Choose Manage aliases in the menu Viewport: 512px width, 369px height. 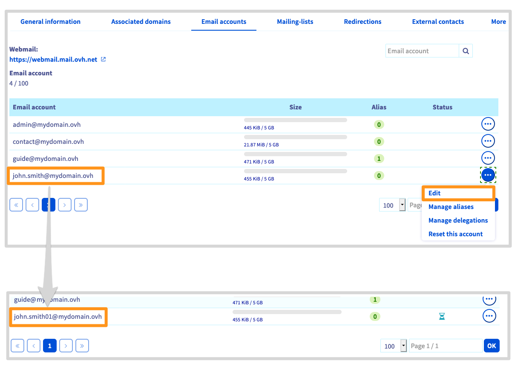pyautogui.click(x=451, y=207)
